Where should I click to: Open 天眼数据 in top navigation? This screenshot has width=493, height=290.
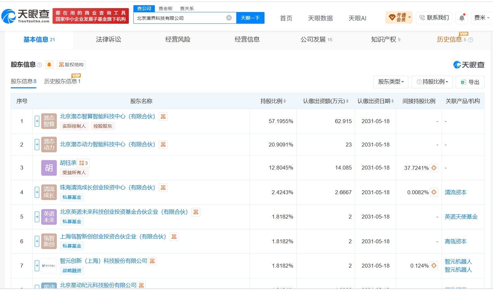(x=320, y=18)
